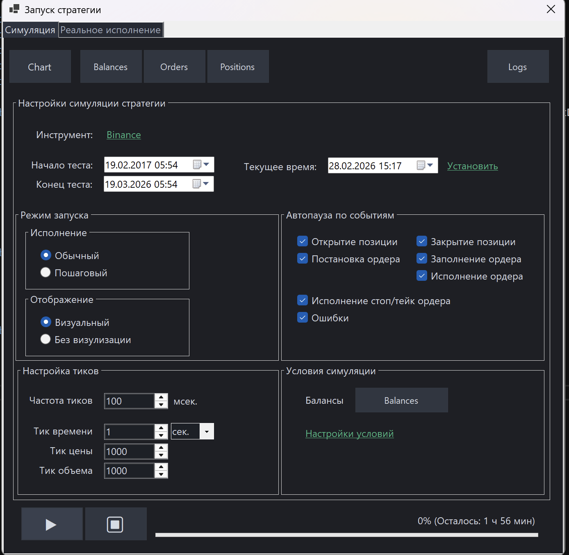The height and width of the screenshot is (555, 569).
Task: Open calendar picker for 'Текущее время'
Action: [x=421, y=165]
